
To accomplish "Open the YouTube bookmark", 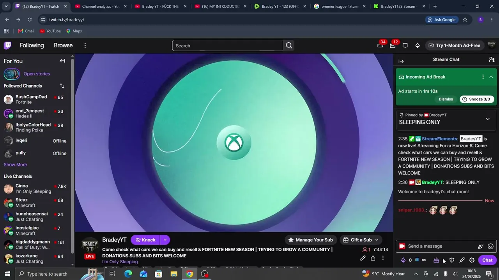I will coord(50,31).
